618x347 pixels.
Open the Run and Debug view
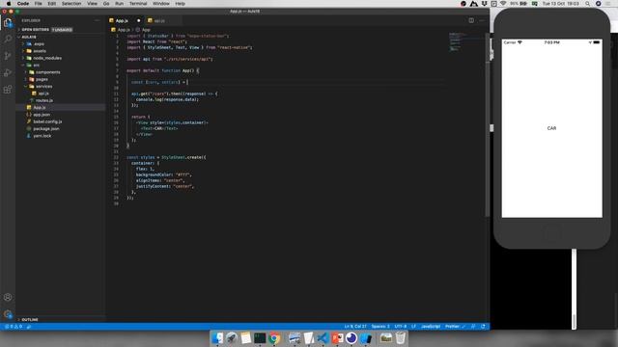[x=8, y=73]
